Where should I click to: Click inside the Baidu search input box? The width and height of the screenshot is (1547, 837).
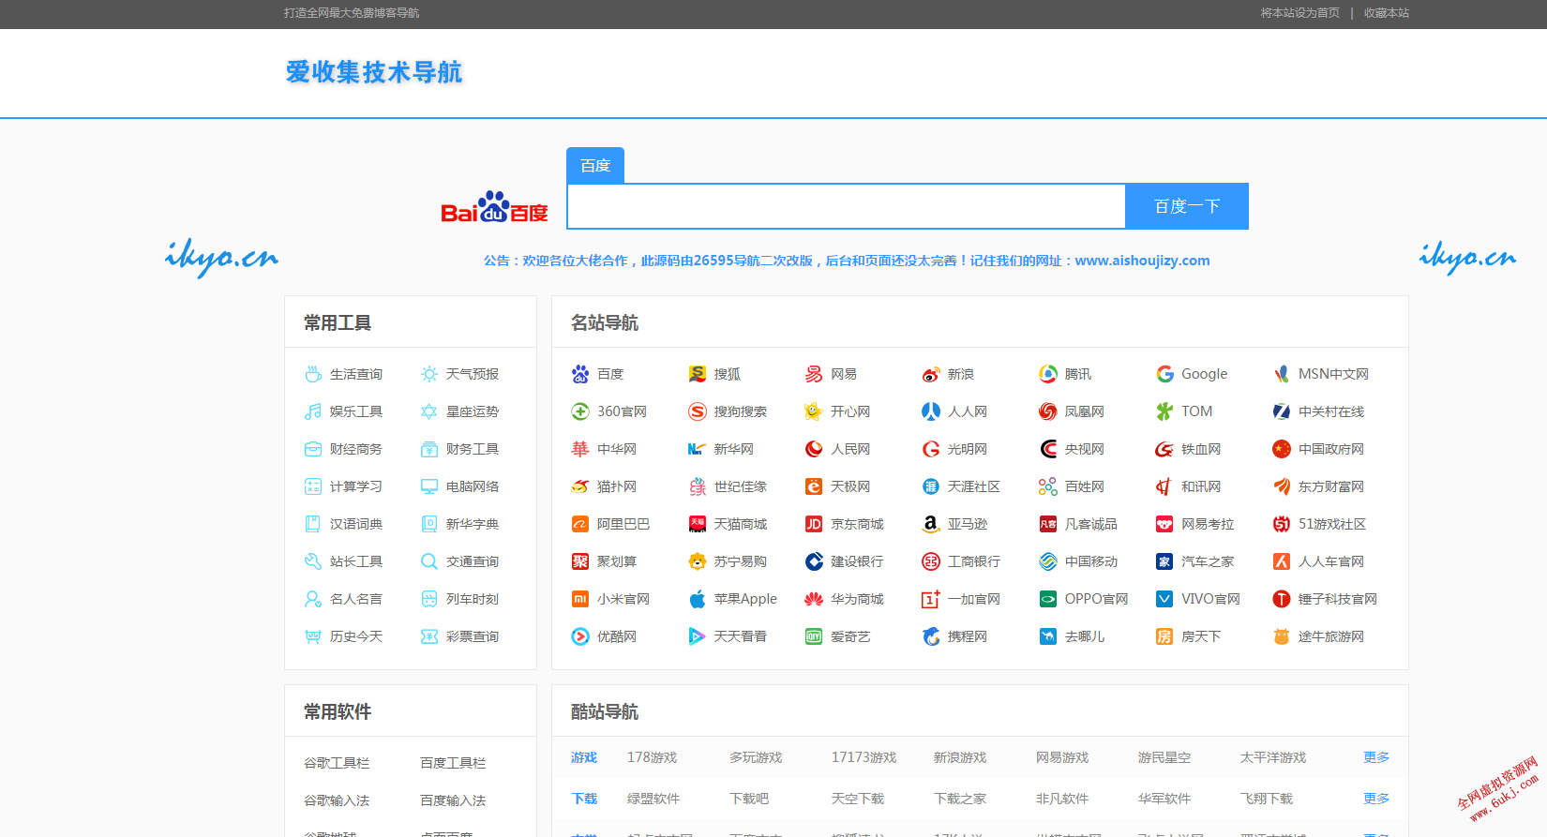pos(846,206)
